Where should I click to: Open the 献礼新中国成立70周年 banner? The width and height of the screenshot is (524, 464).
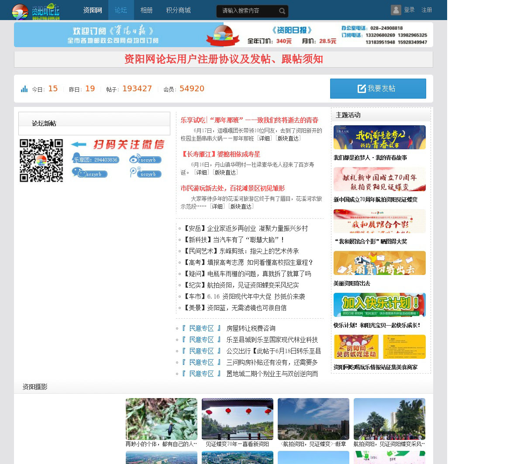[x=379, y=179]
